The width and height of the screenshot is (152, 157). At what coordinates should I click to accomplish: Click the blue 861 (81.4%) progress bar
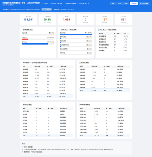35,44
